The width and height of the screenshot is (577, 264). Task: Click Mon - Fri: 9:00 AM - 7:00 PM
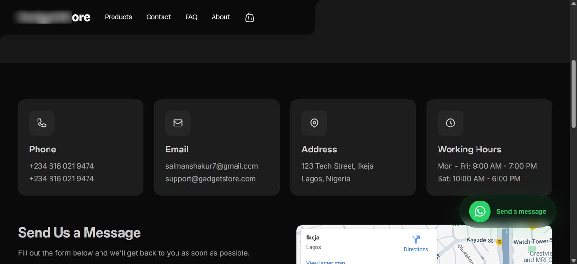(487, 166)
